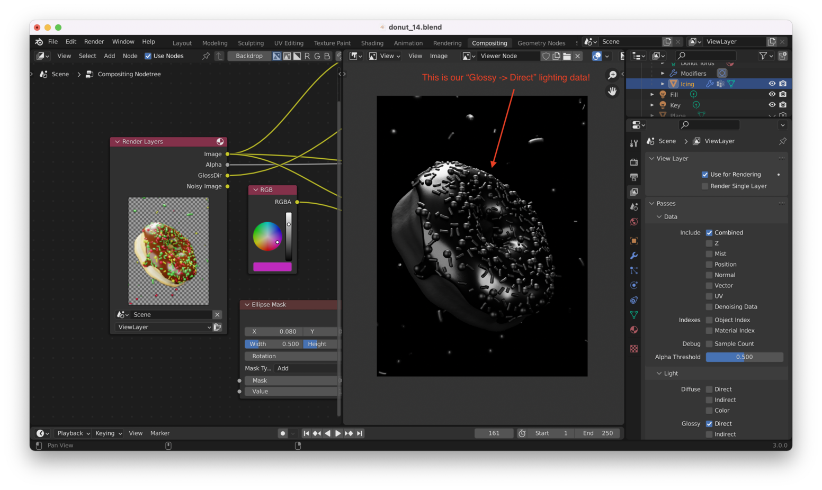
Task: Select the pan hand tool in viewer
Action: point(612,92)
